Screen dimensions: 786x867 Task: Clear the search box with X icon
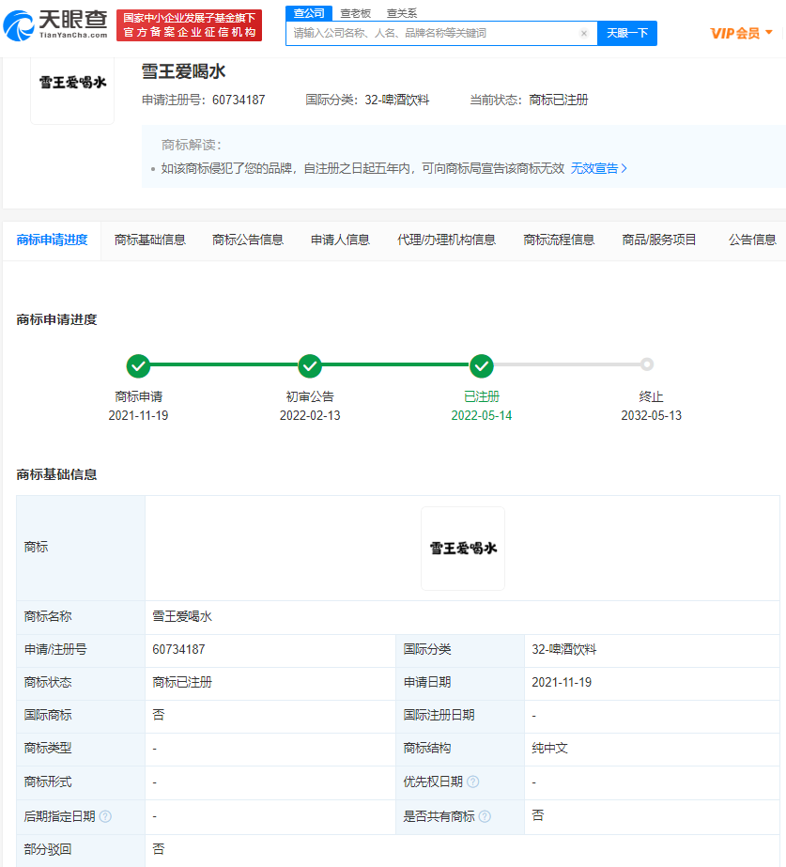coord(583,33)
